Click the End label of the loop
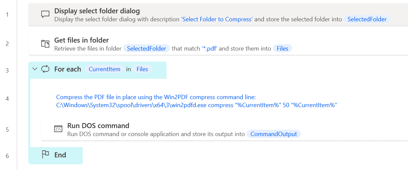 [60, 155]
